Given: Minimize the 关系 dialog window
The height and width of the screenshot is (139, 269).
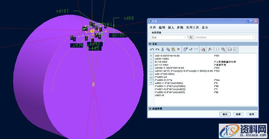Looking at the screenshot, I should (247, 21).
